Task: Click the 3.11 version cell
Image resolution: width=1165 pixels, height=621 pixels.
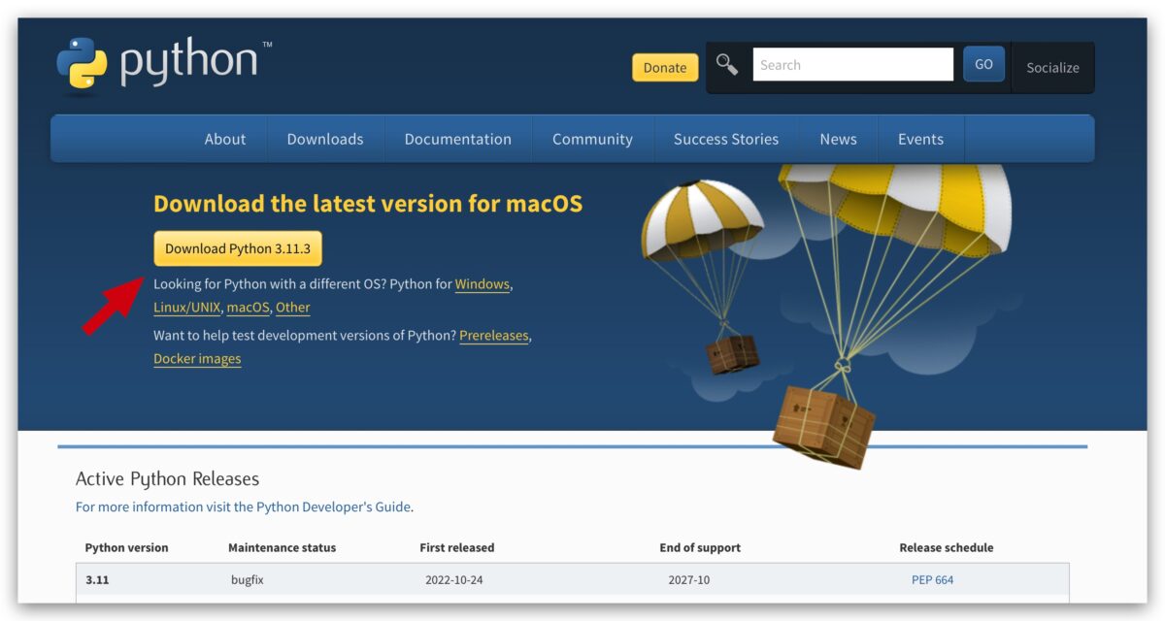Action: point(96,579)
